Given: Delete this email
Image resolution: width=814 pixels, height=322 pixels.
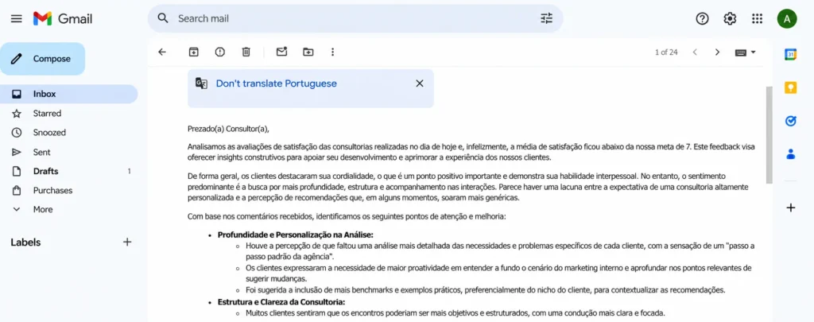Looking at the screenshot, I should (x=246, y=52).
